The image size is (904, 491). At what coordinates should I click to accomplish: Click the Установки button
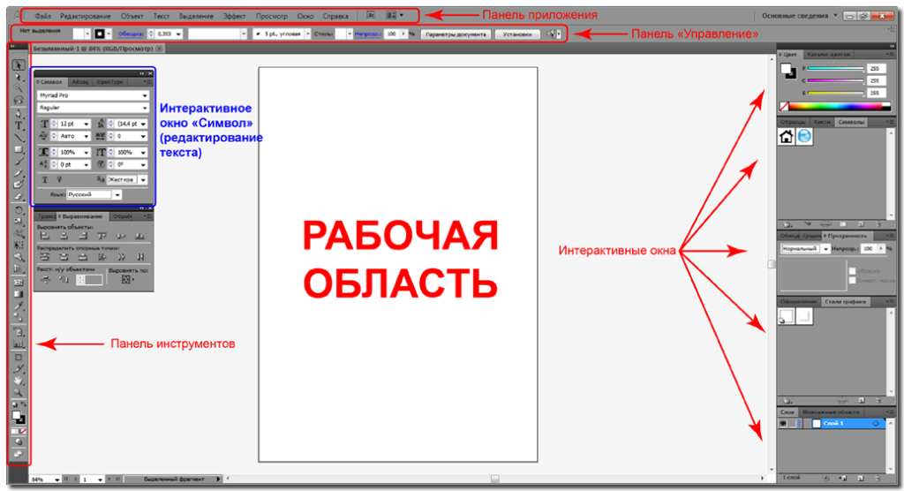pyautogui.click(x=517, y=34)
